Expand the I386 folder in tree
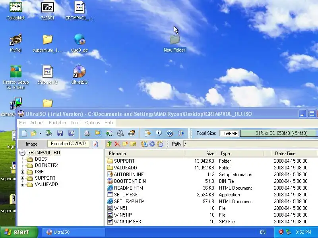The image size is (318, 238). [x=23, y=172]
